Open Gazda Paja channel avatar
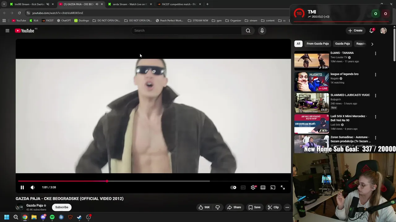The height and width of the screenshot is (222, 396). point(19,207)
